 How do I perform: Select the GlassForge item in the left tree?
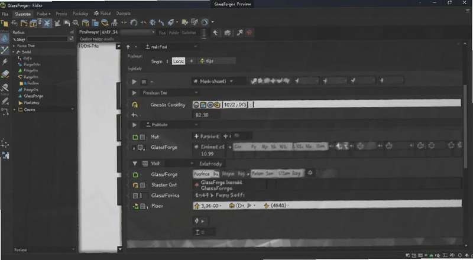(34, 96)
